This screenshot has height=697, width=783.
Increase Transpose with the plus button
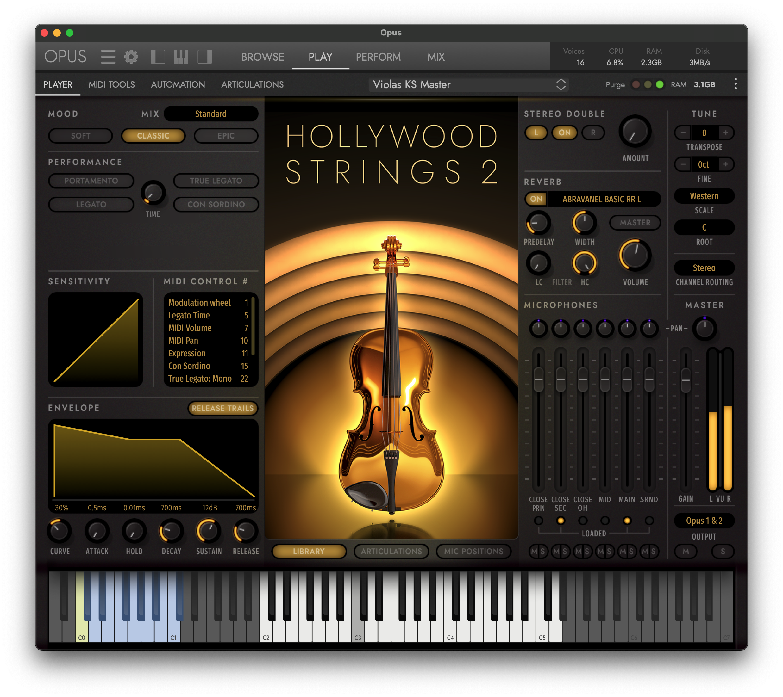[725, 133]
